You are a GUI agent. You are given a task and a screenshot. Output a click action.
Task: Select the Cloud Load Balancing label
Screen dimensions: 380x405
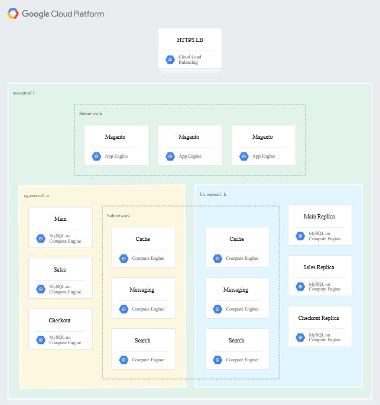190,60
